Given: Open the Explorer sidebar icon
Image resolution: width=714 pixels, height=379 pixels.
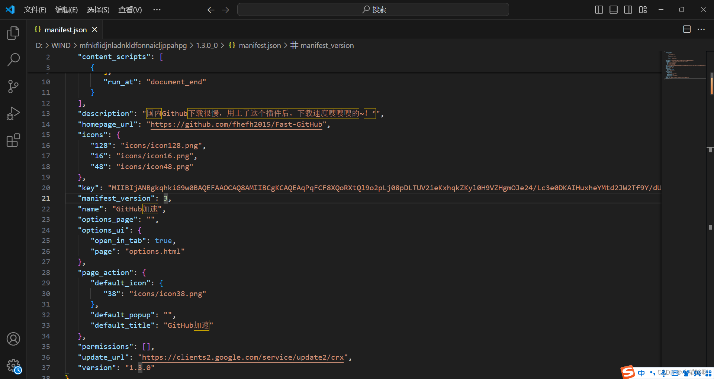Looking at the screenshot, I should point(13,33).
